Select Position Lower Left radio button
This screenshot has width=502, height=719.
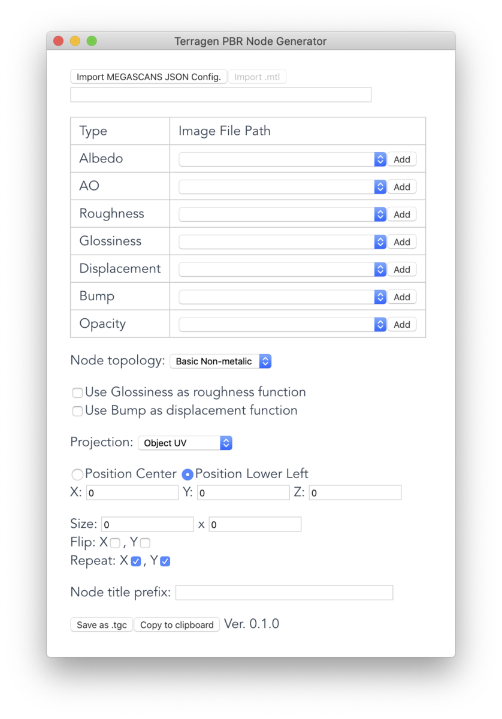point(188,475)
